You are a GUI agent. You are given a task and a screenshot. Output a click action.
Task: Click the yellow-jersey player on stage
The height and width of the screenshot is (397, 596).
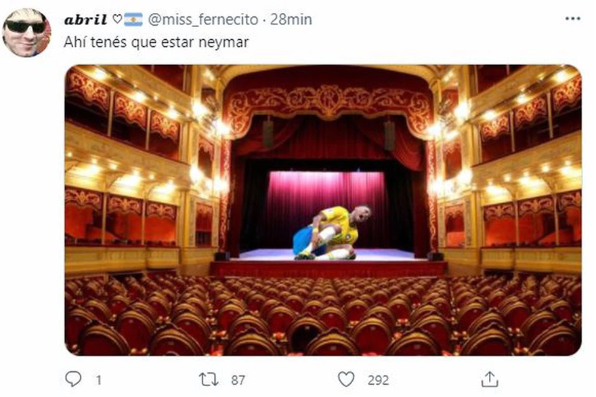click(x=331, y=233)
